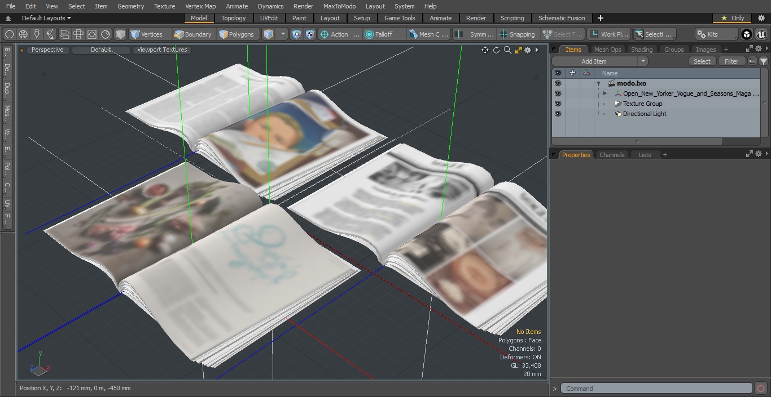This screenshot has height=397, width=771.
Task: Click the black cube kit icon
Action: [747, 34]
